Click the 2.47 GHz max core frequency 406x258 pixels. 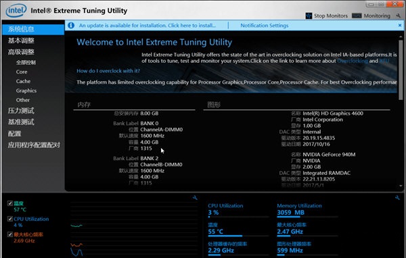point(290,232)
